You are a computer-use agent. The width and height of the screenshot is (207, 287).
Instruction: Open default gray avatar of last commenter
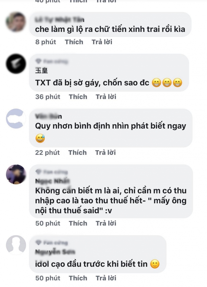[16, 245]
